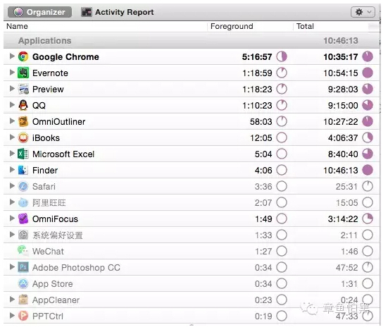The width and height of the screenshot is (388, 332).
Task: Expand the Preview disclosure triangle
Action: click(12, 89)
